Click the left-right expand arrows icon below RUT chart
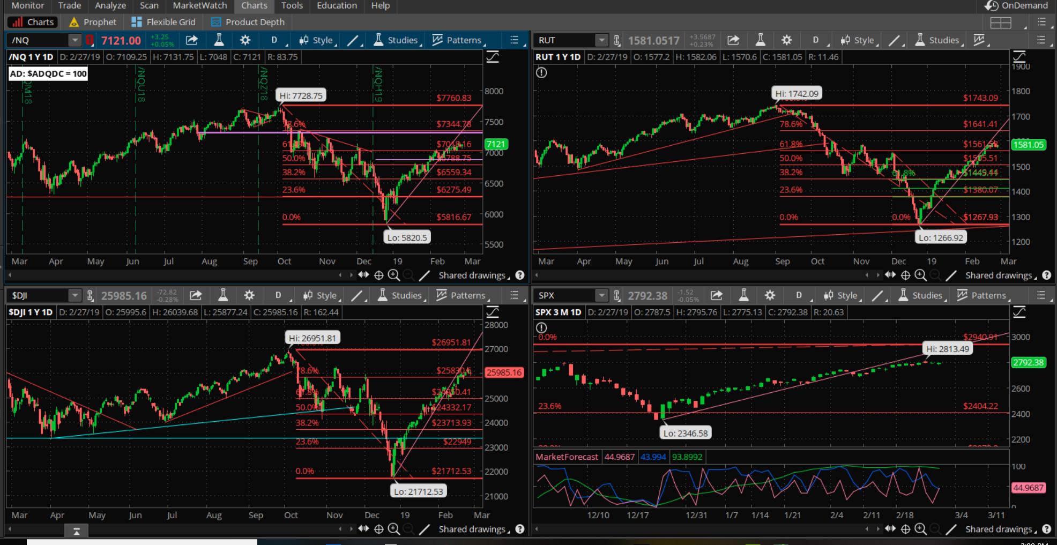The image size is (1057, 545). click(x=890, y=275)
